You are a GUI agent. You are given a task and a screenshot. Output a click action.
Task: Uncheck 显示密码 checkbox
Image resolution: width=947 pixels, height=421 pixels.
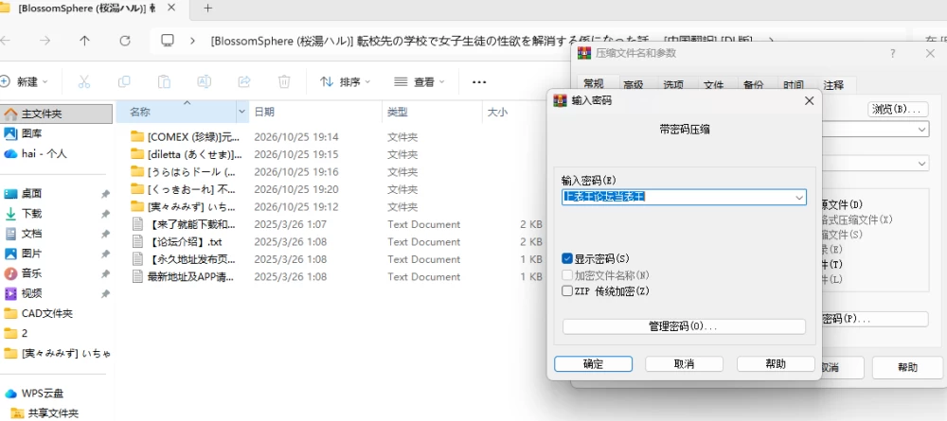click(567, 259)
